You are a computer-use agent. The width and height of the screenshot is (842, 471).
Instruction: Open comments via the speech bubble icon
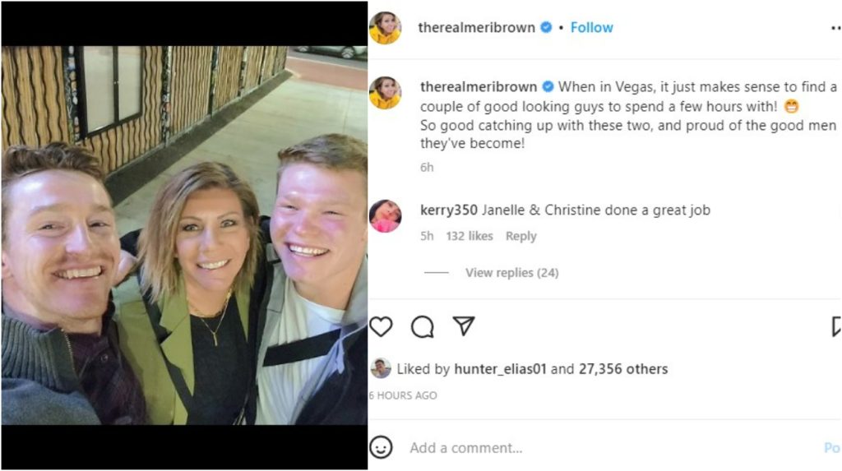click(x=423, y=326)
